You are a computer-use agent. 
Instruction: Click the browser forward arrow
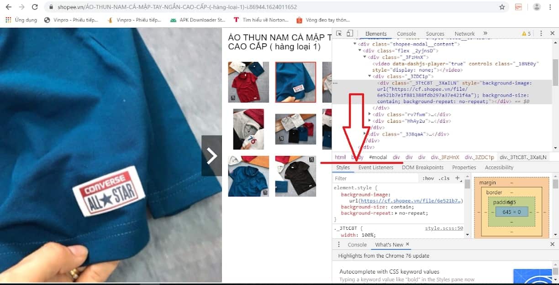[22, 7]
